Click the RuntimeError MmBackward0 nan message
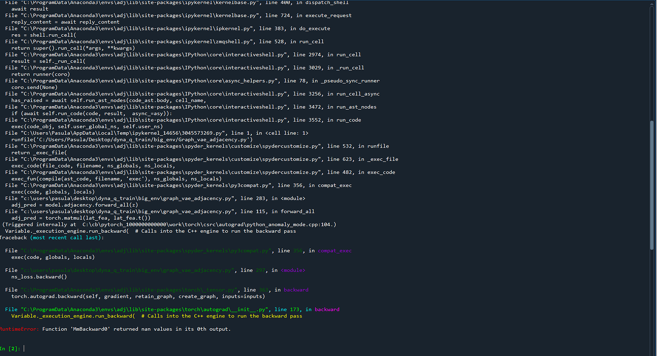The image size is (657, 356). 115,329
